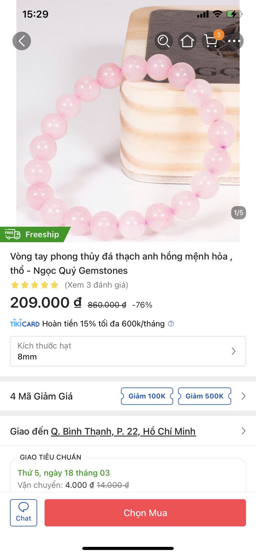
Task: Tap the TIKICARD logo
Action: coord(25,324)
